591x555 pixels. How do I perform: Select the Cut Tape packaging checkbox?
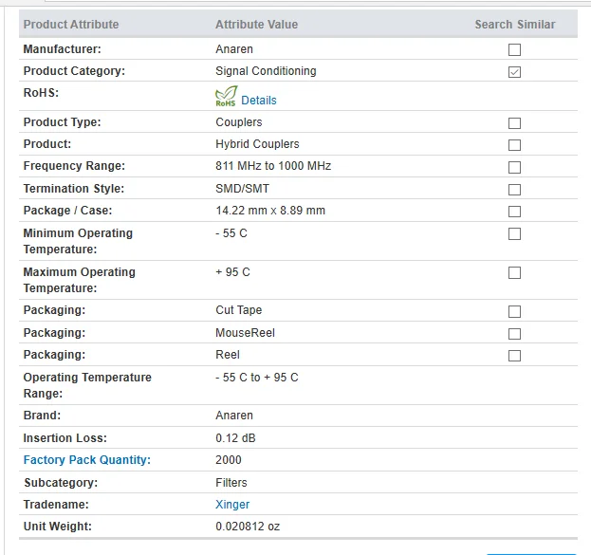[514, 311]
